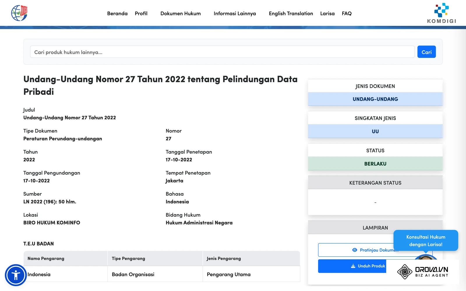Select the Indonesia cell in author table
466x291 pixels.
point(66,274)
